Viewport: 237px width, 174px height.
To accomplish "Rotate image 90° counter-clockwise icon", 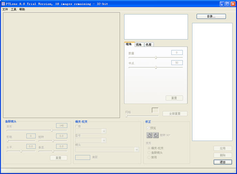I will (149, 135).
